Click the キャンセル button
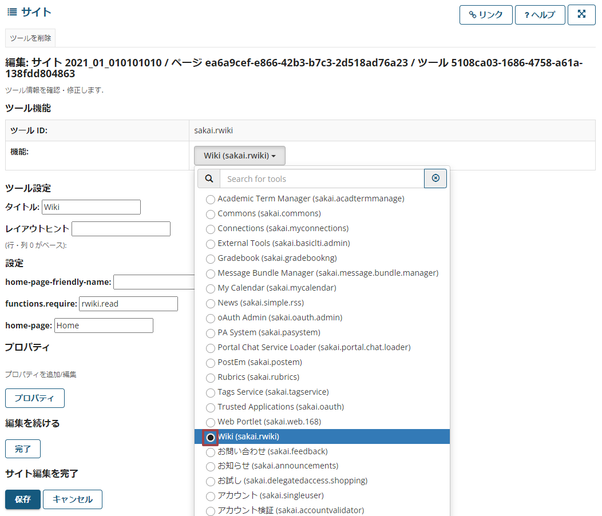 (x=73, y=499)
